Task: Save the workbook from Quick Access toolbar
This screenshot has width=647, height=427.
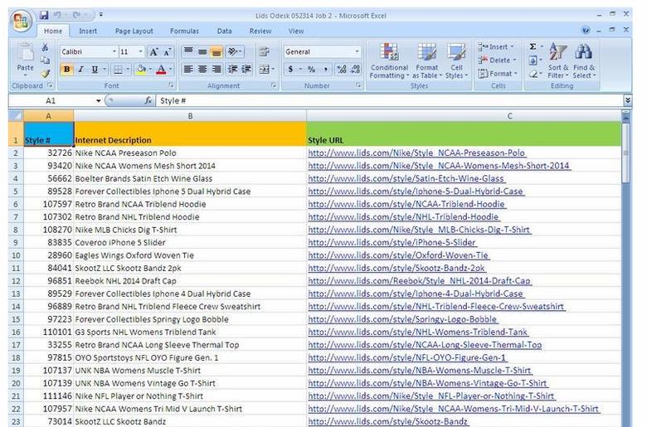Action: 44,15
